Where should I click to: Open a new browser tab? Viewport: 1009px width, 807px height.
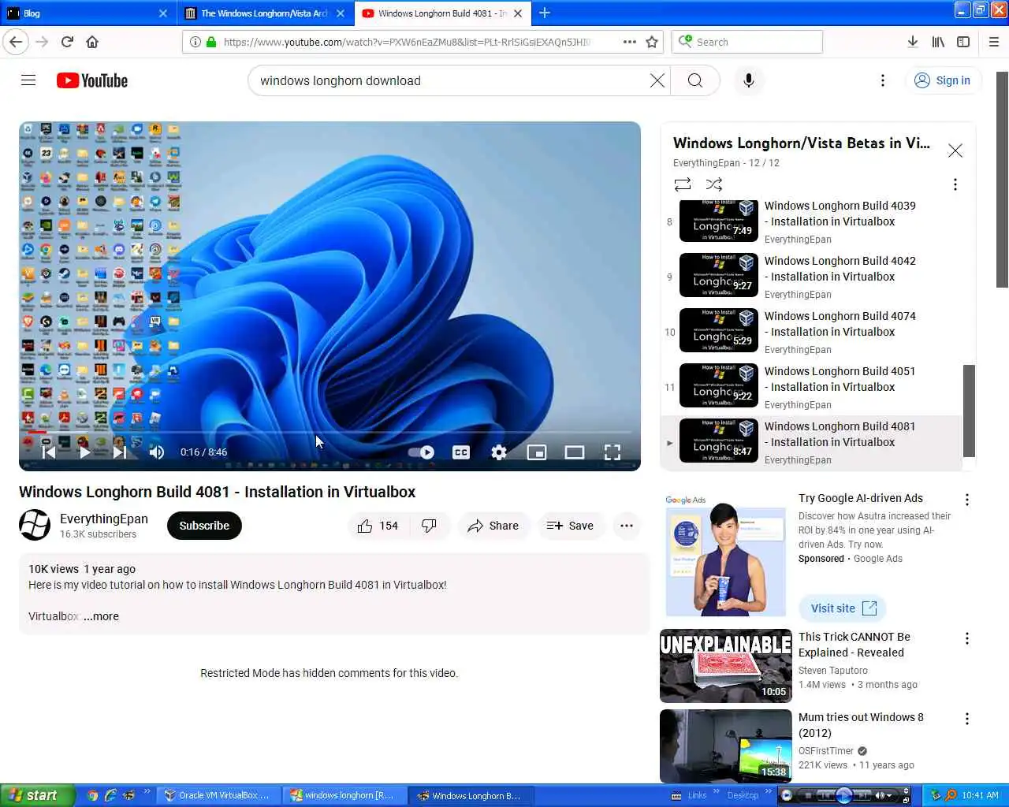pyautogui.click(x=545, y=13)
